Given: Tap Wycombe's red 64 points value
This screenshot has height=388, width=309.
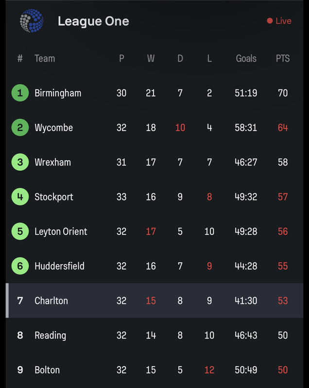Looking at the screenshot, I should (x=283, y=128).
